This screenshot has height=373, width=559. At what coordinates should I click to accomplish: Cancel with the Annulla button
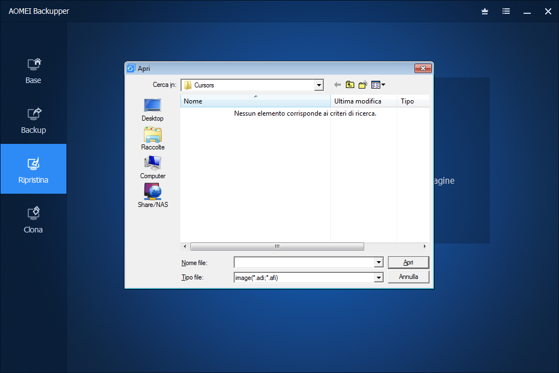tap(408, 277)
